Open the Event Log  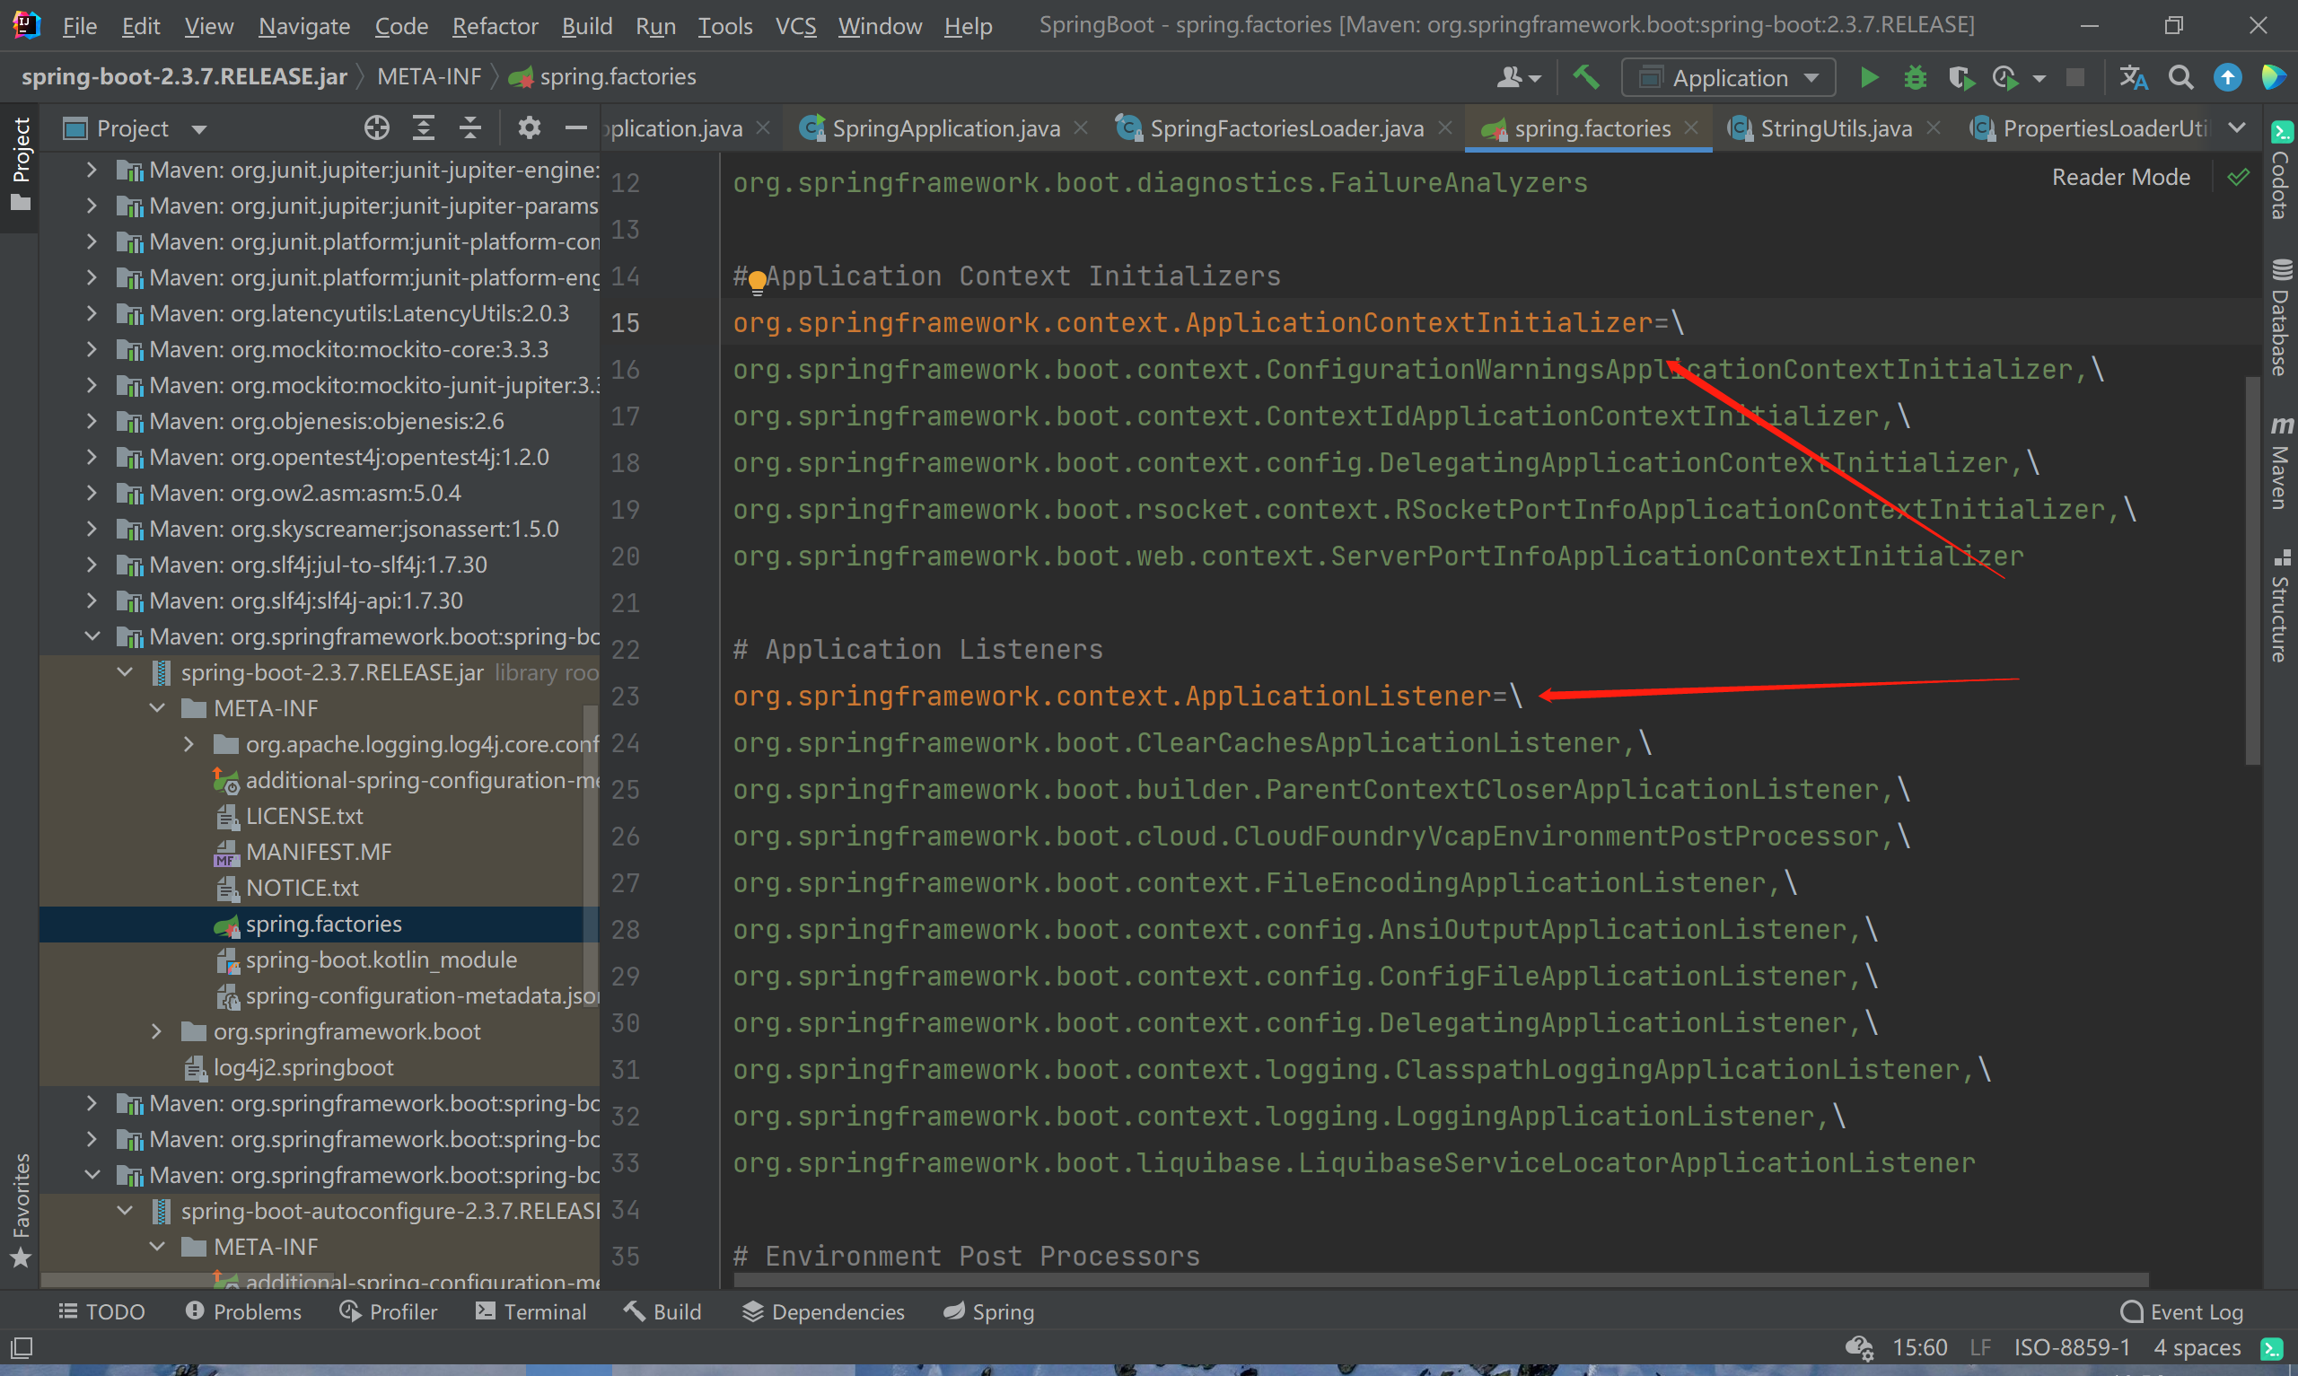pyautogui.click(x=2182, y=1312)
